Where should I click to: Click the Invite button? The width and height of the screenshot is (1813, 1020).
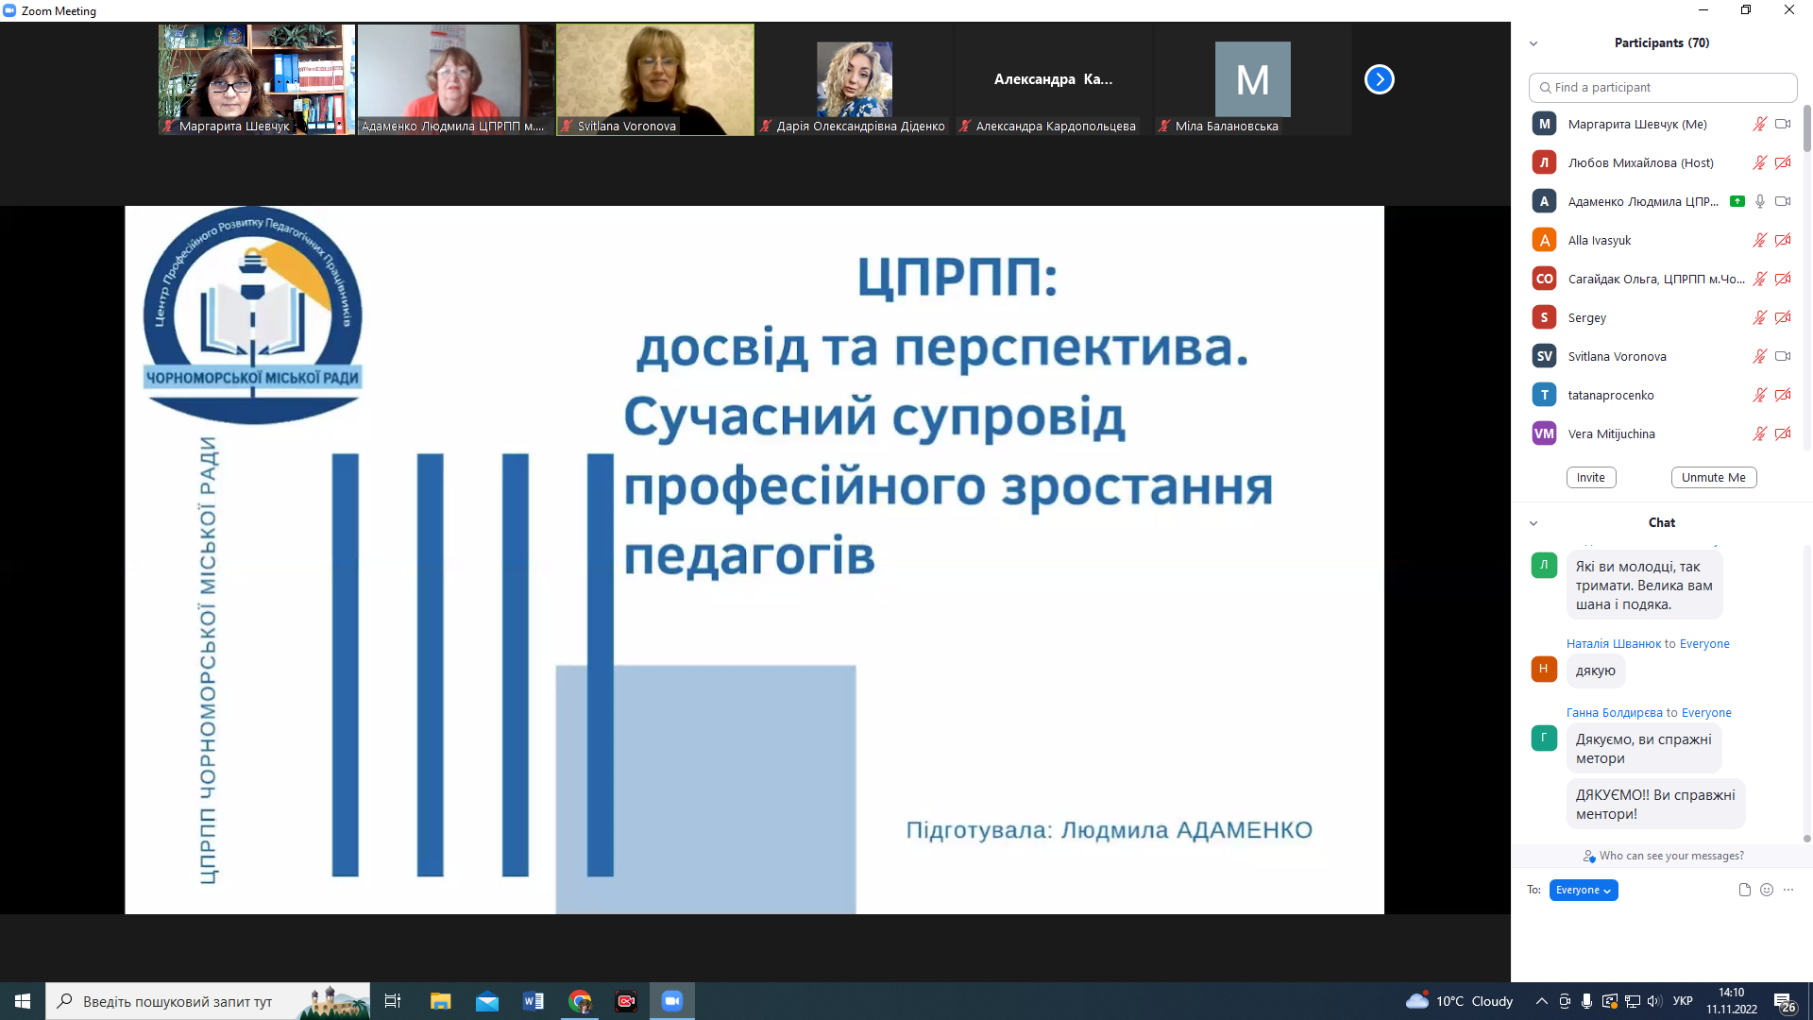[1591, 477]
